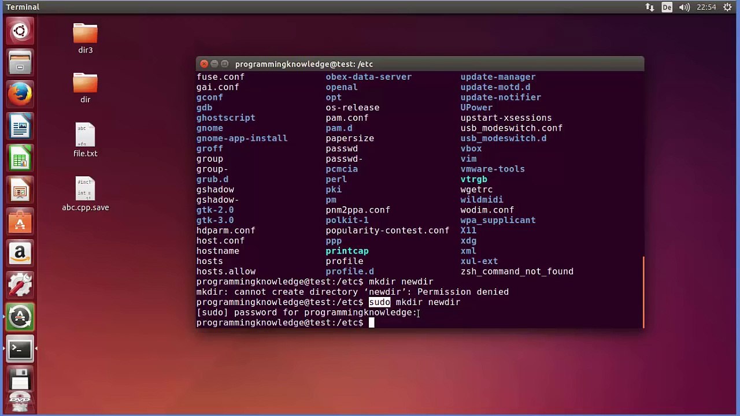The width and height of the screenshot is (740, 416).
Task: Focus the Terminal icon in the launcher
Action: click(x=20, y=349)
